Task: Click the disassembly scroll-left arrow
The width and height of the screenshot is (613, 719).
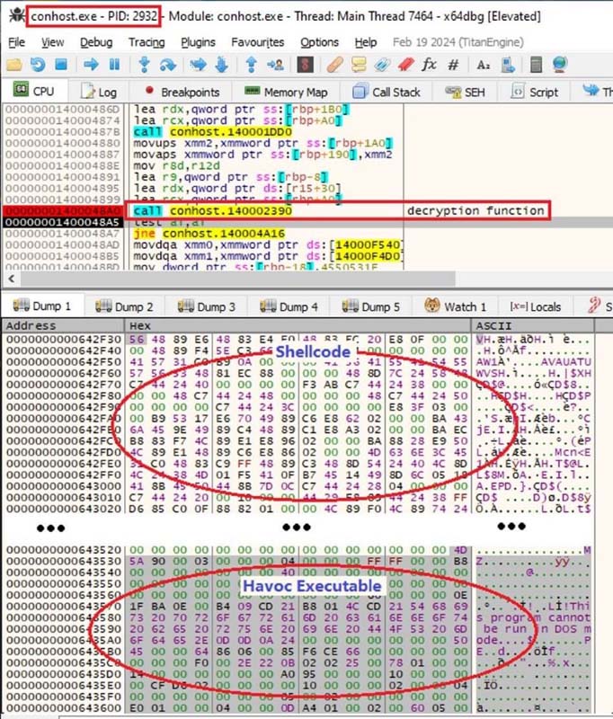Action: coord(12,278)
